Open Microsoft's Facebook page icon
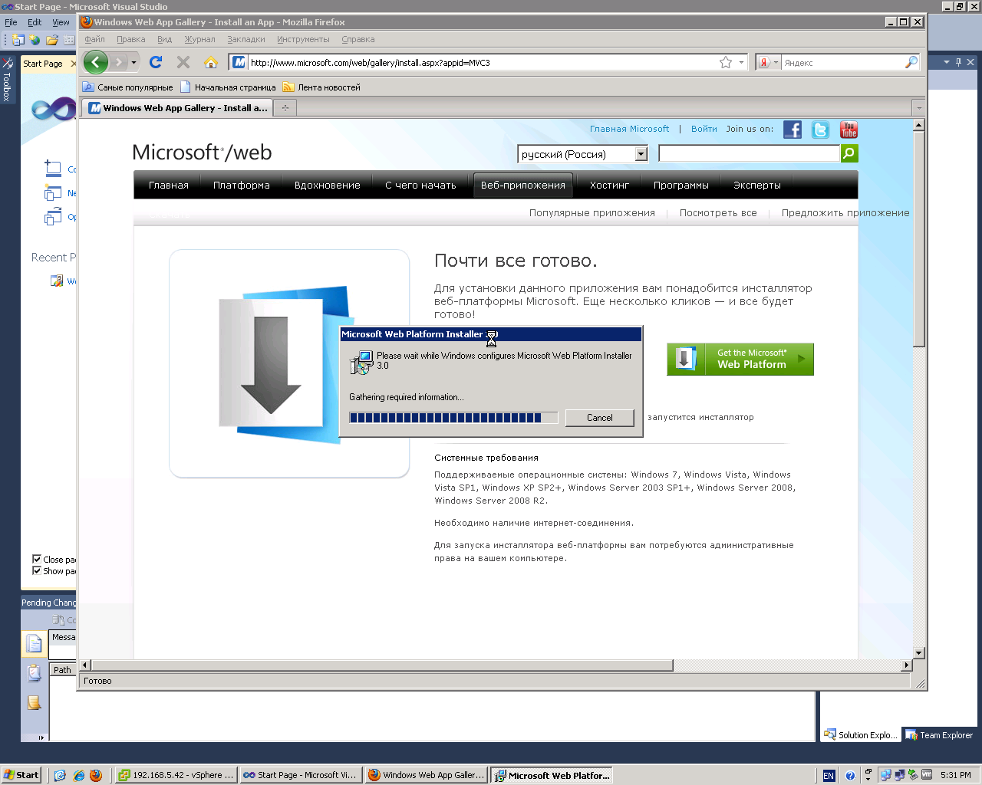 (793, 130)
